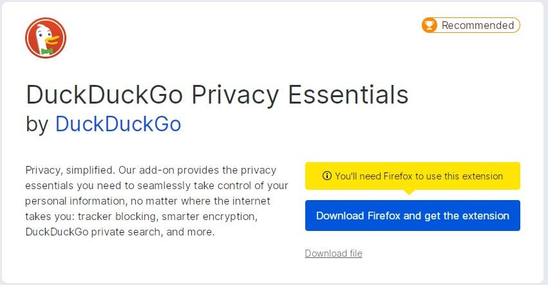Click the DuckDuckGo Privacy Essentials heading
The width and height of the screenshot is (548, 285).
point(217,95)
